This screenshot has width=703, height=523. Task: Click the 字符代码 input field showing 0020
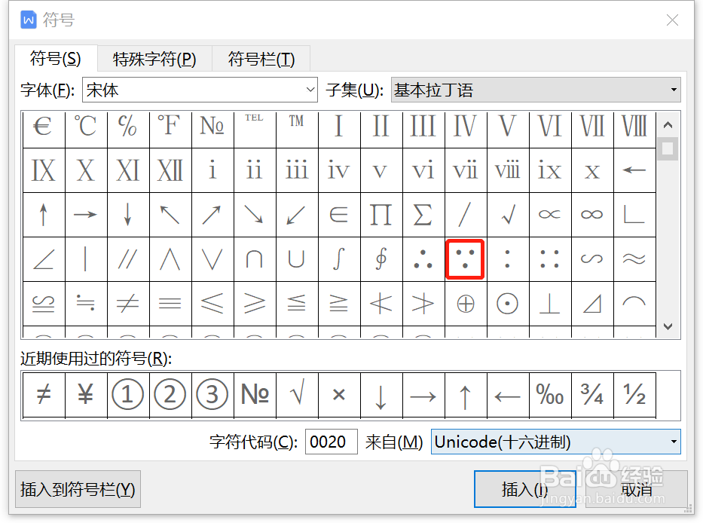click(x=331, y=441)
